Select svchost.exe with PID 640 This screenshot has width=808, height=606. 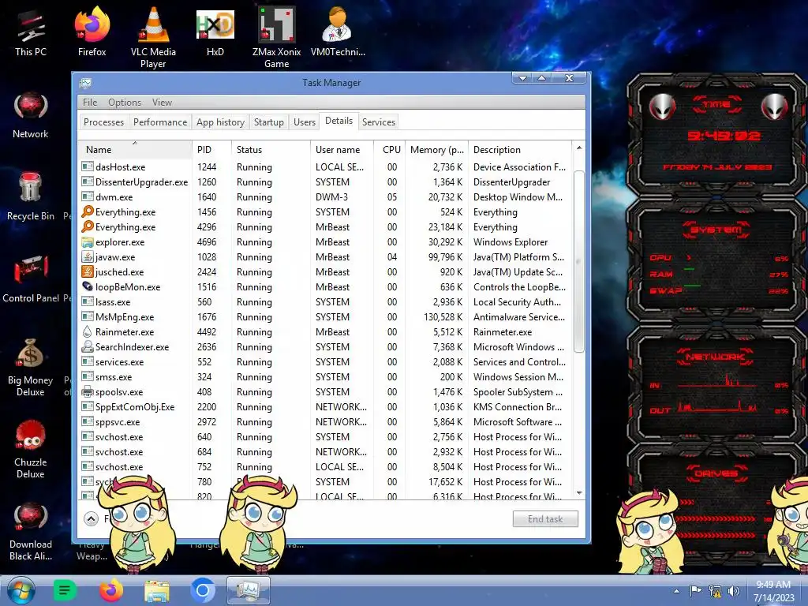(324, 436)
